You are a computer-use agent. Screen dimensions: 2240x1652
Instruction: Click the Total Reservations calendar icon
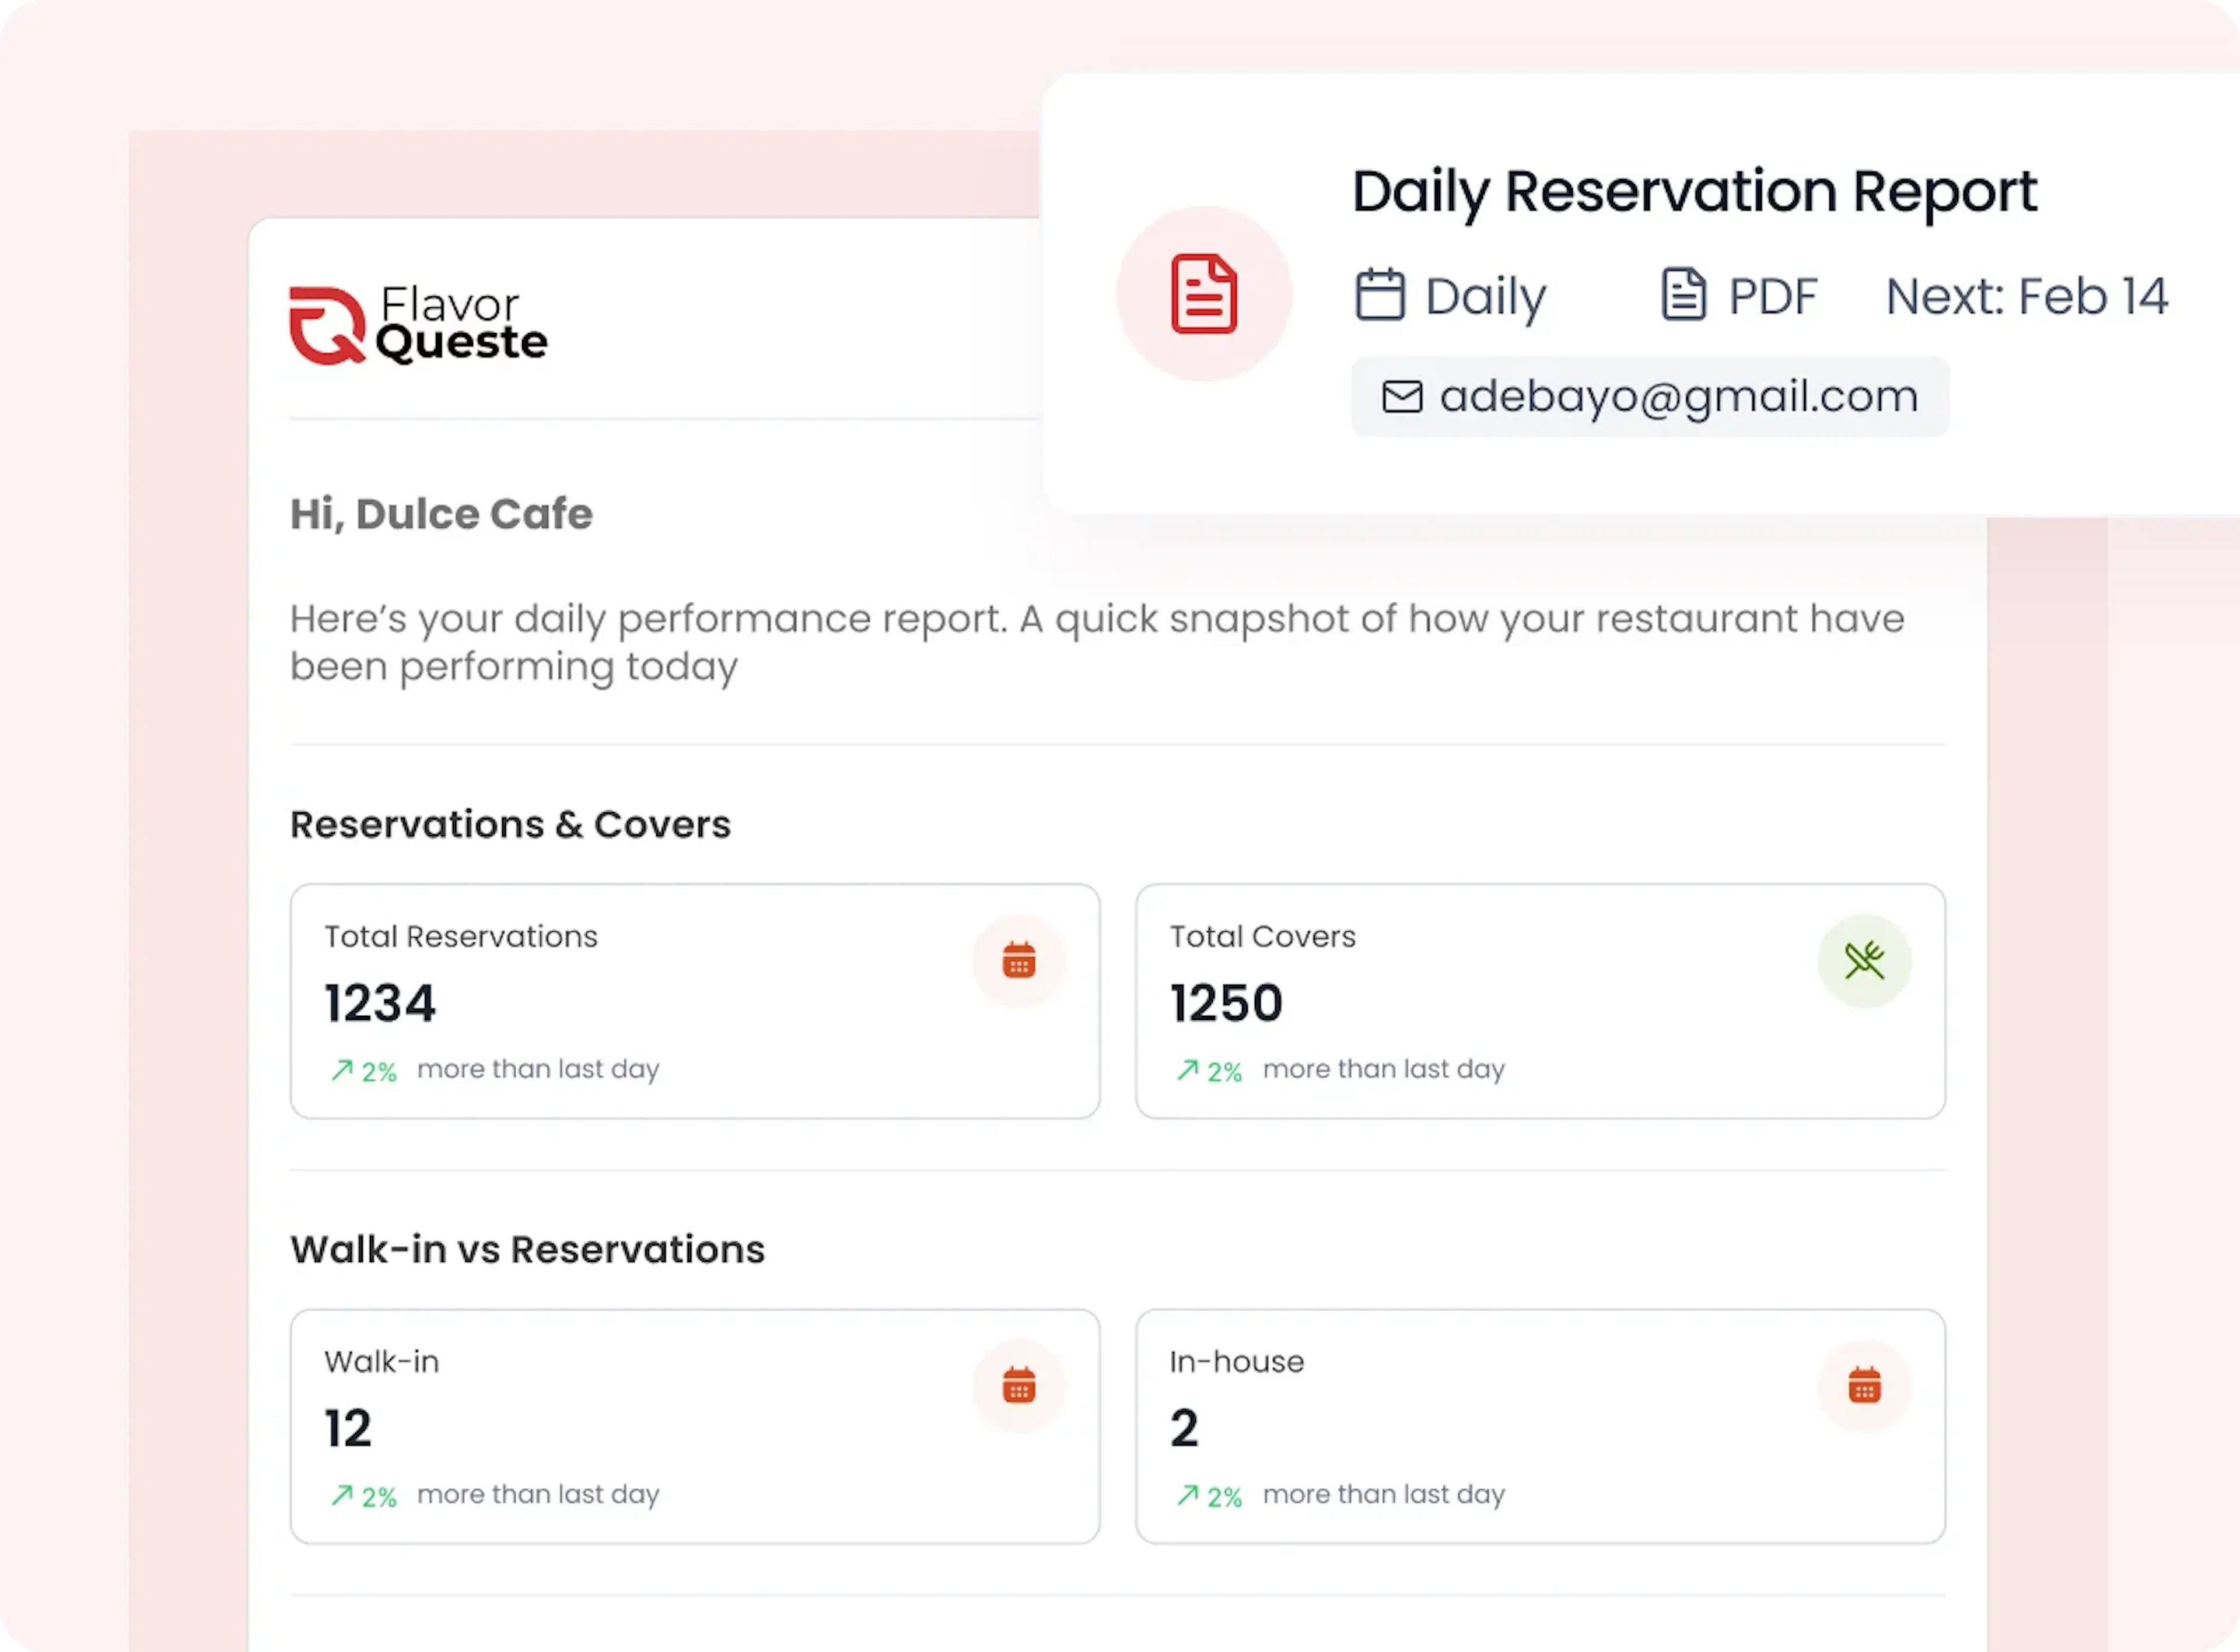click(x=1019, y=961)
